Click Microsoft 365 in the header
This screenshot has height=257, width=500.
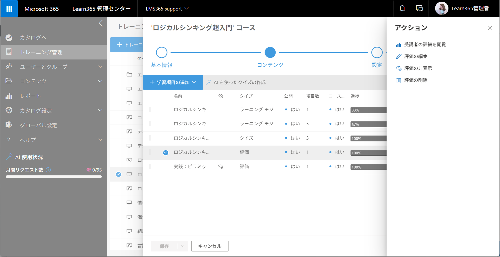[42, 9]
